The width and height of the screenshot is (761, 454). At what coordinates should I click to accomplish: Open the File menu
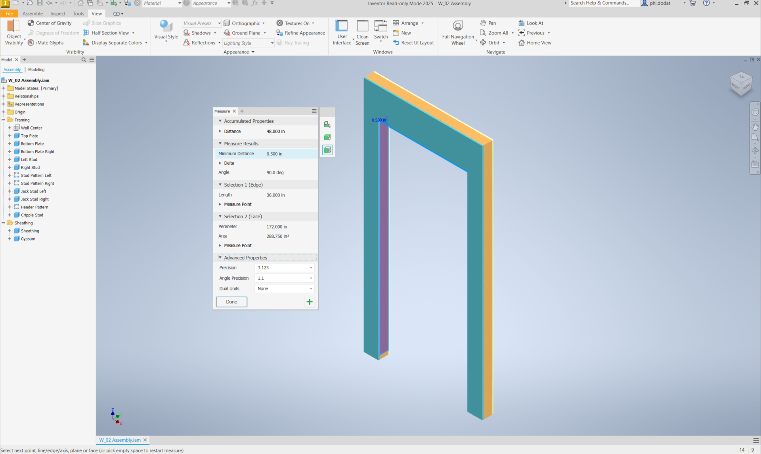click(9, 13)
